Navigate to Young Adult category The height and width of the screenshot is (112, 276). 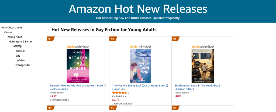15,37
